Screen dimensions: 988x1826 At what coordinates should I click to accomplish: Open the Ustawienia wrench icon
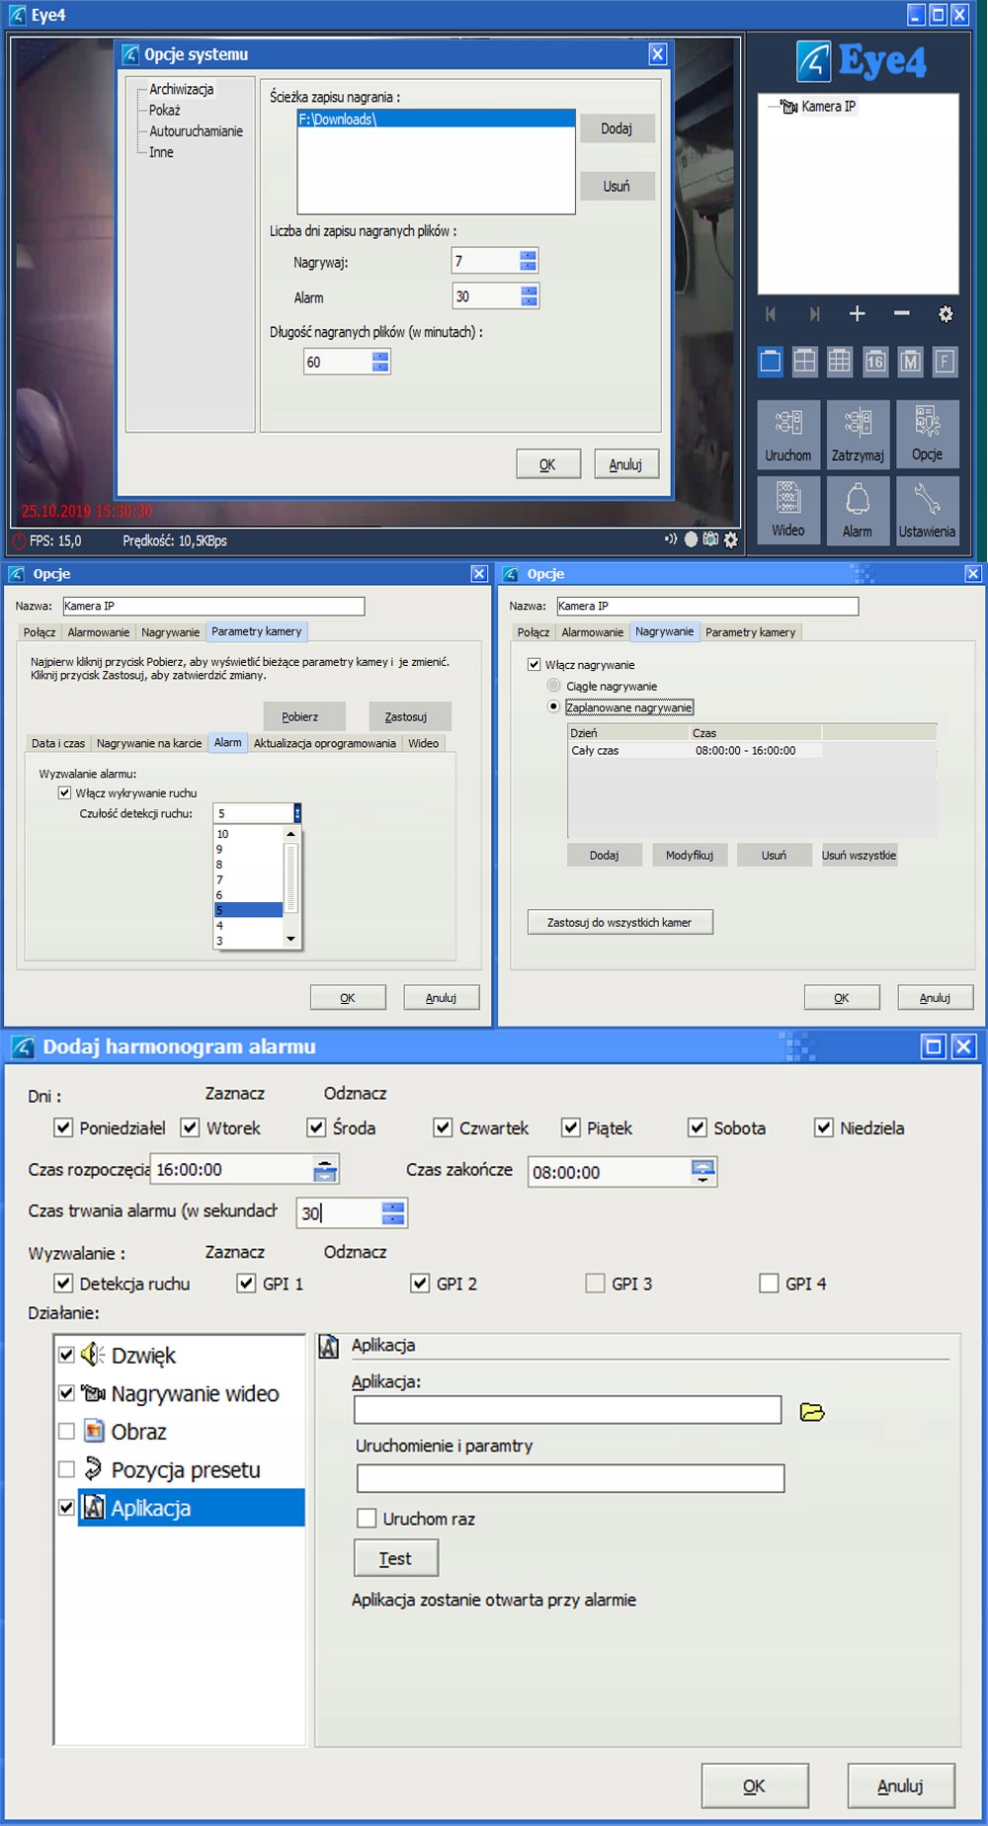pyautogui.click(x=927, y=509)
